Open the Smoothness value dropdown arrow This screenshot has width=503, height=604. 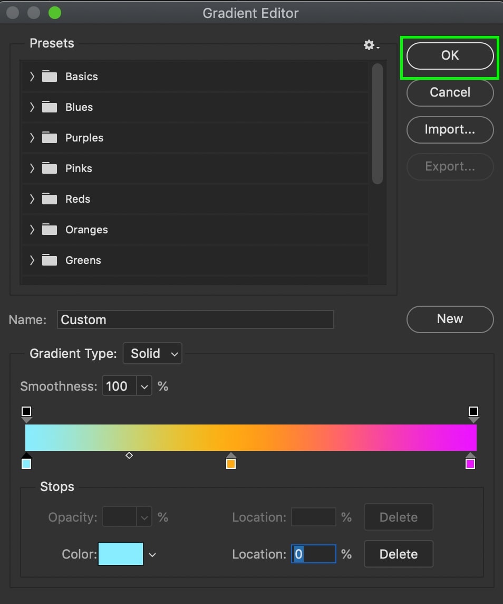click(144, 386)
